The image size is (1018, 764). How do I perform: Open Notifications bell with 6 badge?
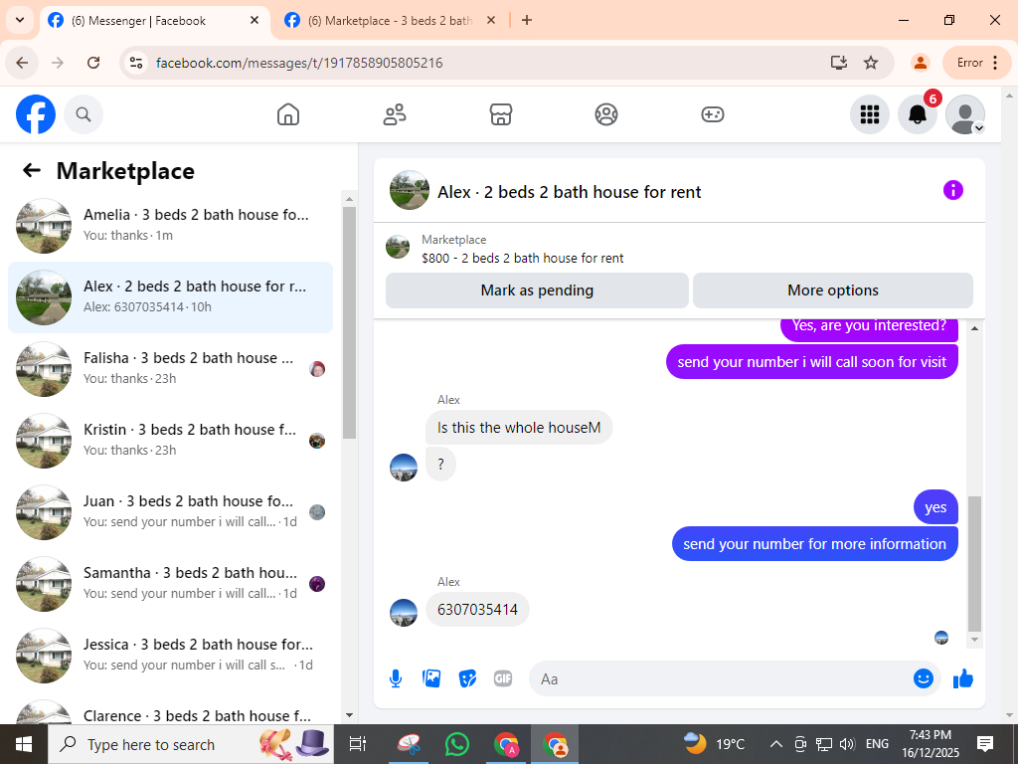coord(918,114)
